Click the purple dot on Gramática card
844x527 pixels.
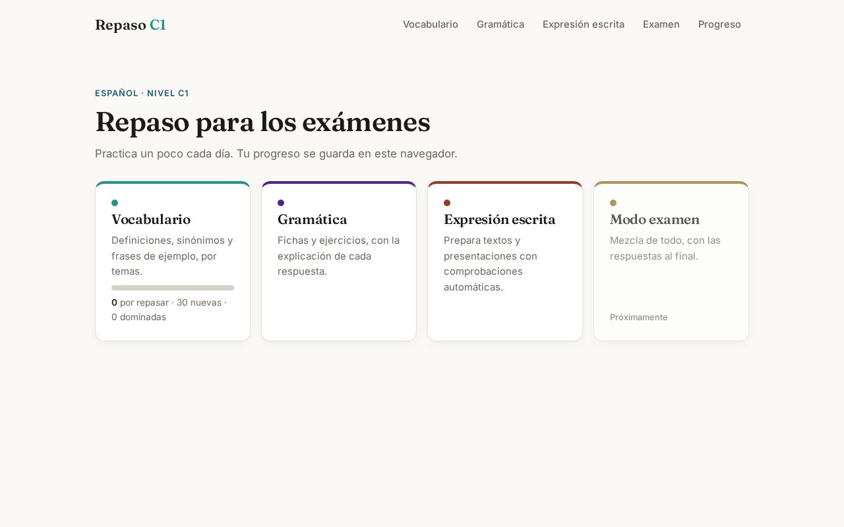[281, 203]
